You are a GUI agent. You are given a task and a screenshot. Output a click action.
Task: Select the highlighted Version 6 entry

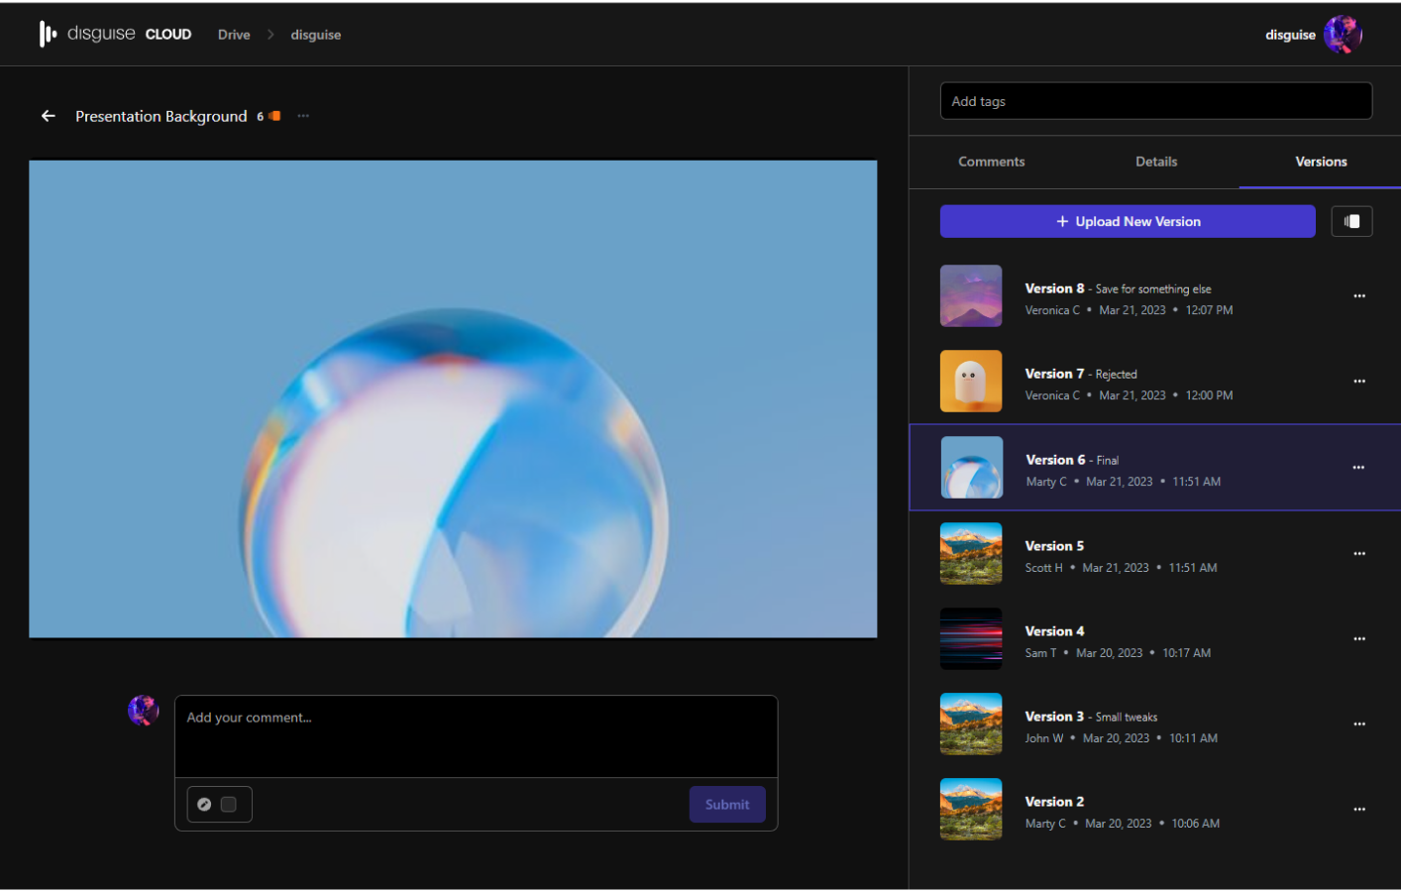[x=1139, y=467]
